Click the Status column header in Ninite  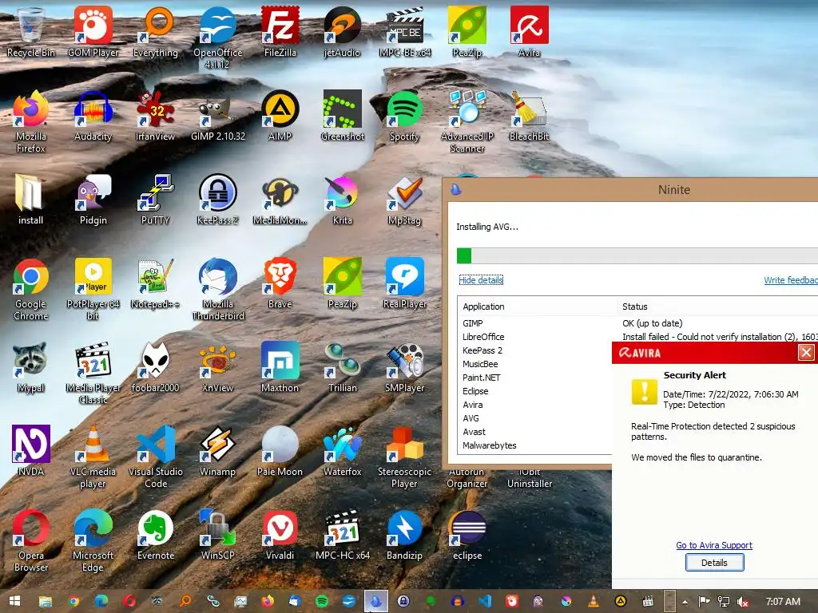(718, 306)
